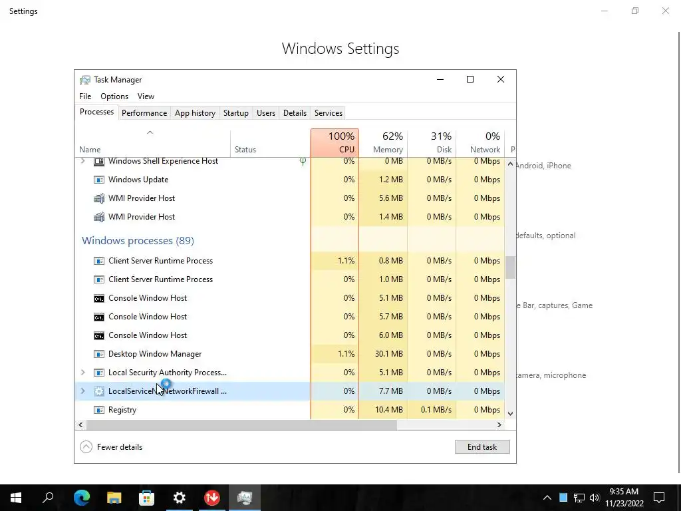681x511 pixels.
Task: Switch to the Performance tab
Action: tap(144, 113)
